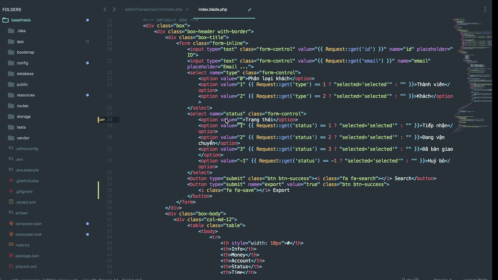Click the text 'fa fa-save' on line 36
This screenshot has width=498, height=280.
coord(240,190)
